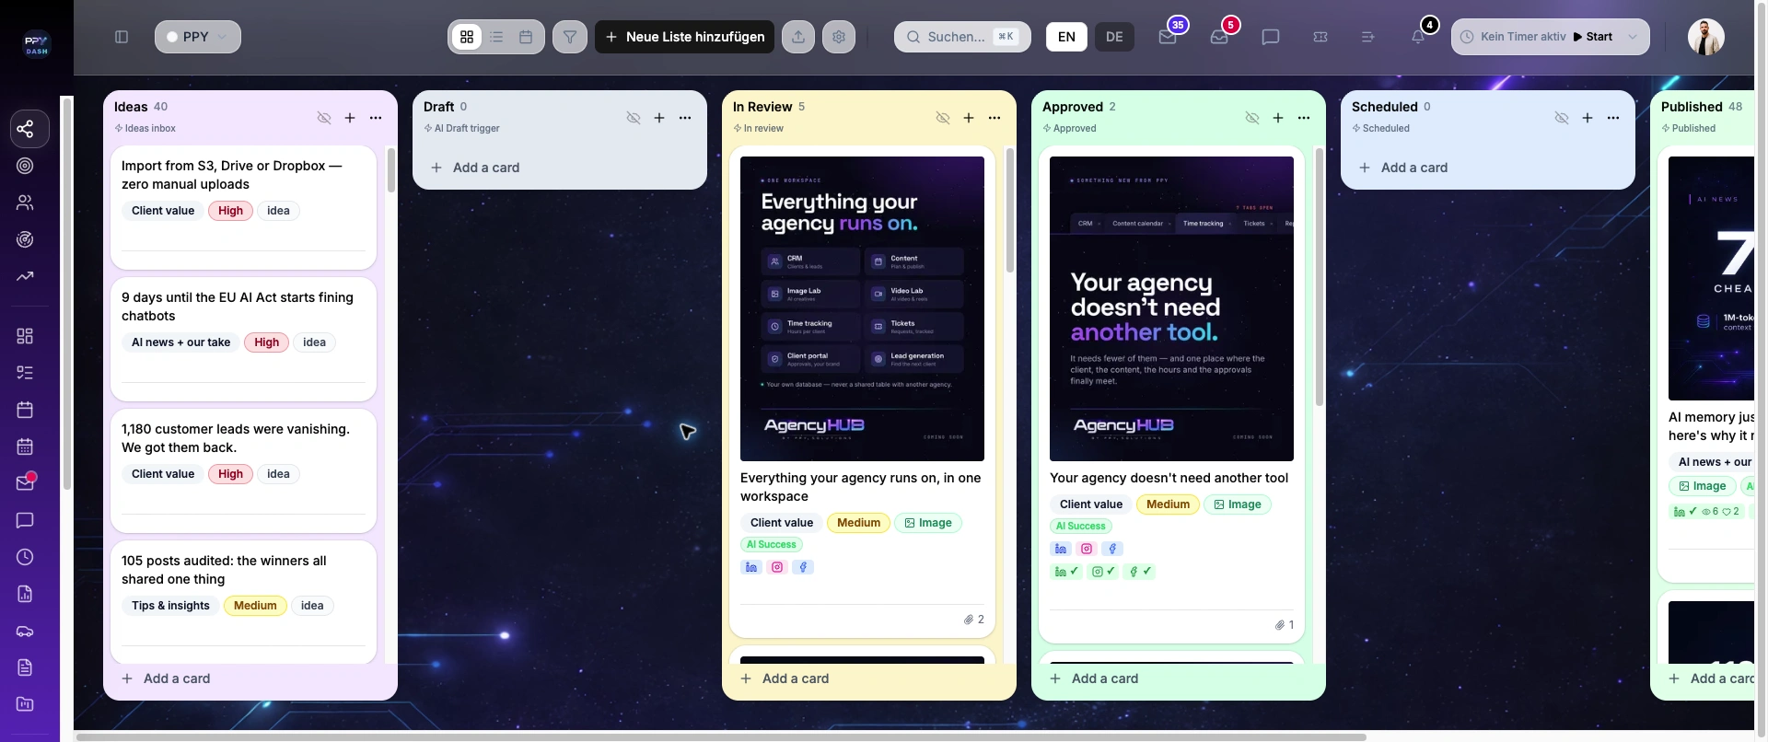The height and width of the screenshot is (742, 1768).
Task: Open the contacts people sidebar icon
Action: (25, 203)
